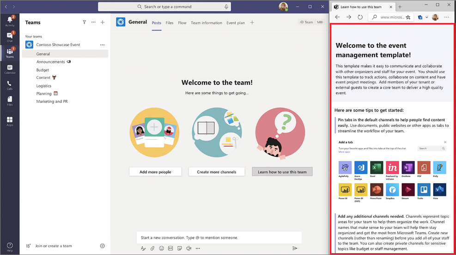Go back in Teams history
456x255 pixels.
pyautogui.click(x=6, y=6)
